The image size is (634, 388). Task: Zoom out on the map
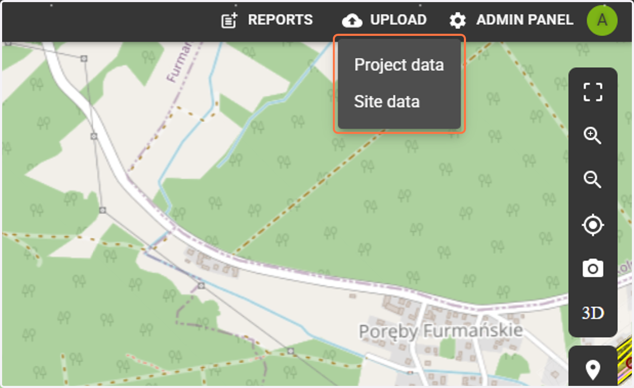point(593,180)
